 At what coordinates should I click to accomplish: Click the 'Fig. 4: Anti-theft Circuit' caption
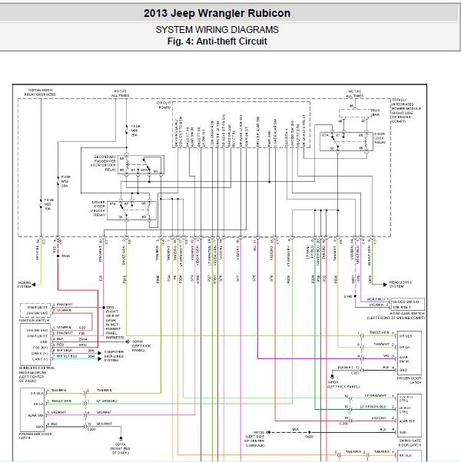coord(217,41)
